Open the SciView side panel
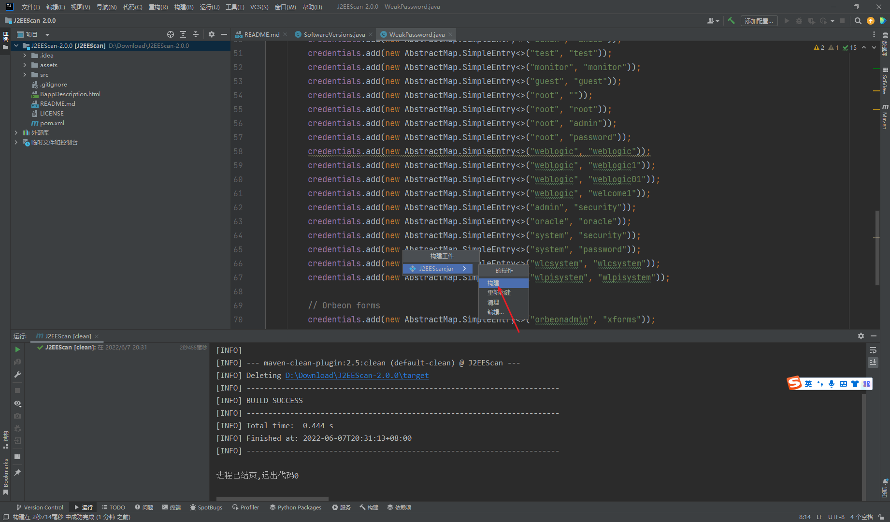Screen dimensions: 890x522 [885, 81]
